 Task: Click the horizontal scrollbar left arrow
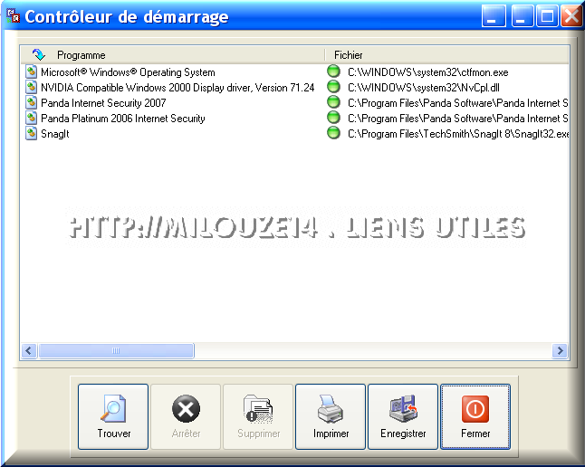28,350
